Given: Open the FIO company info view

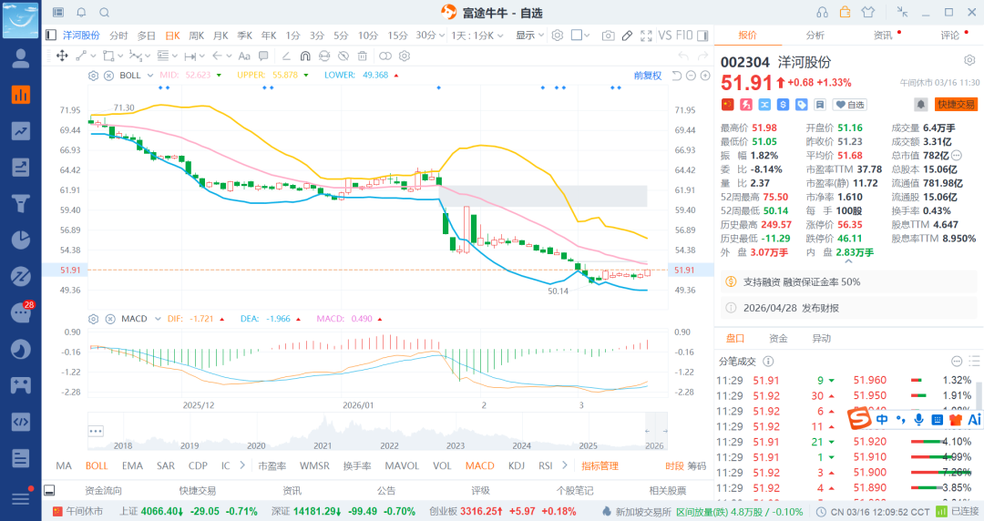Looking at the screenshot, I should coord(684,36).
